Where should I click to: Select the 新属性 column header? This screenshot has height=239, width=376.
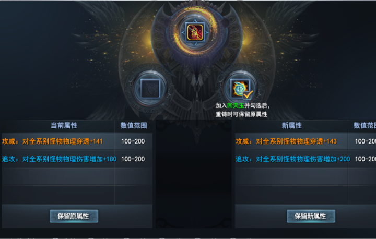pyautogui.click(x=291, y=125)
